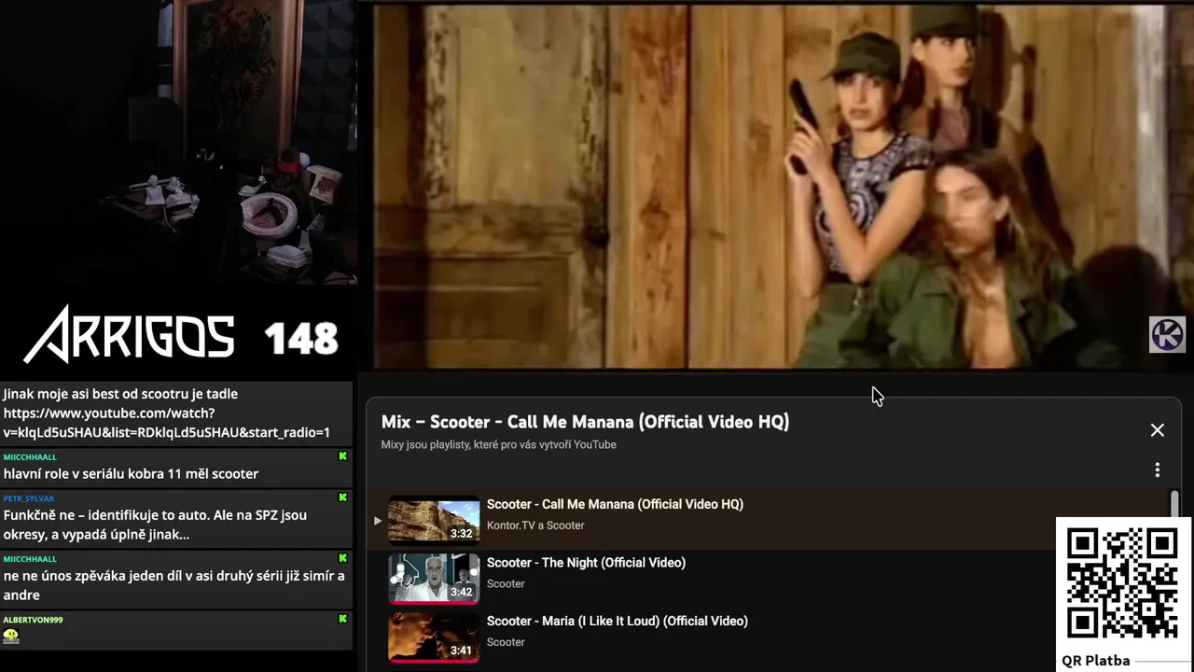
Task: Click the playlist scrollbar handle
Action: [1174, 504]
